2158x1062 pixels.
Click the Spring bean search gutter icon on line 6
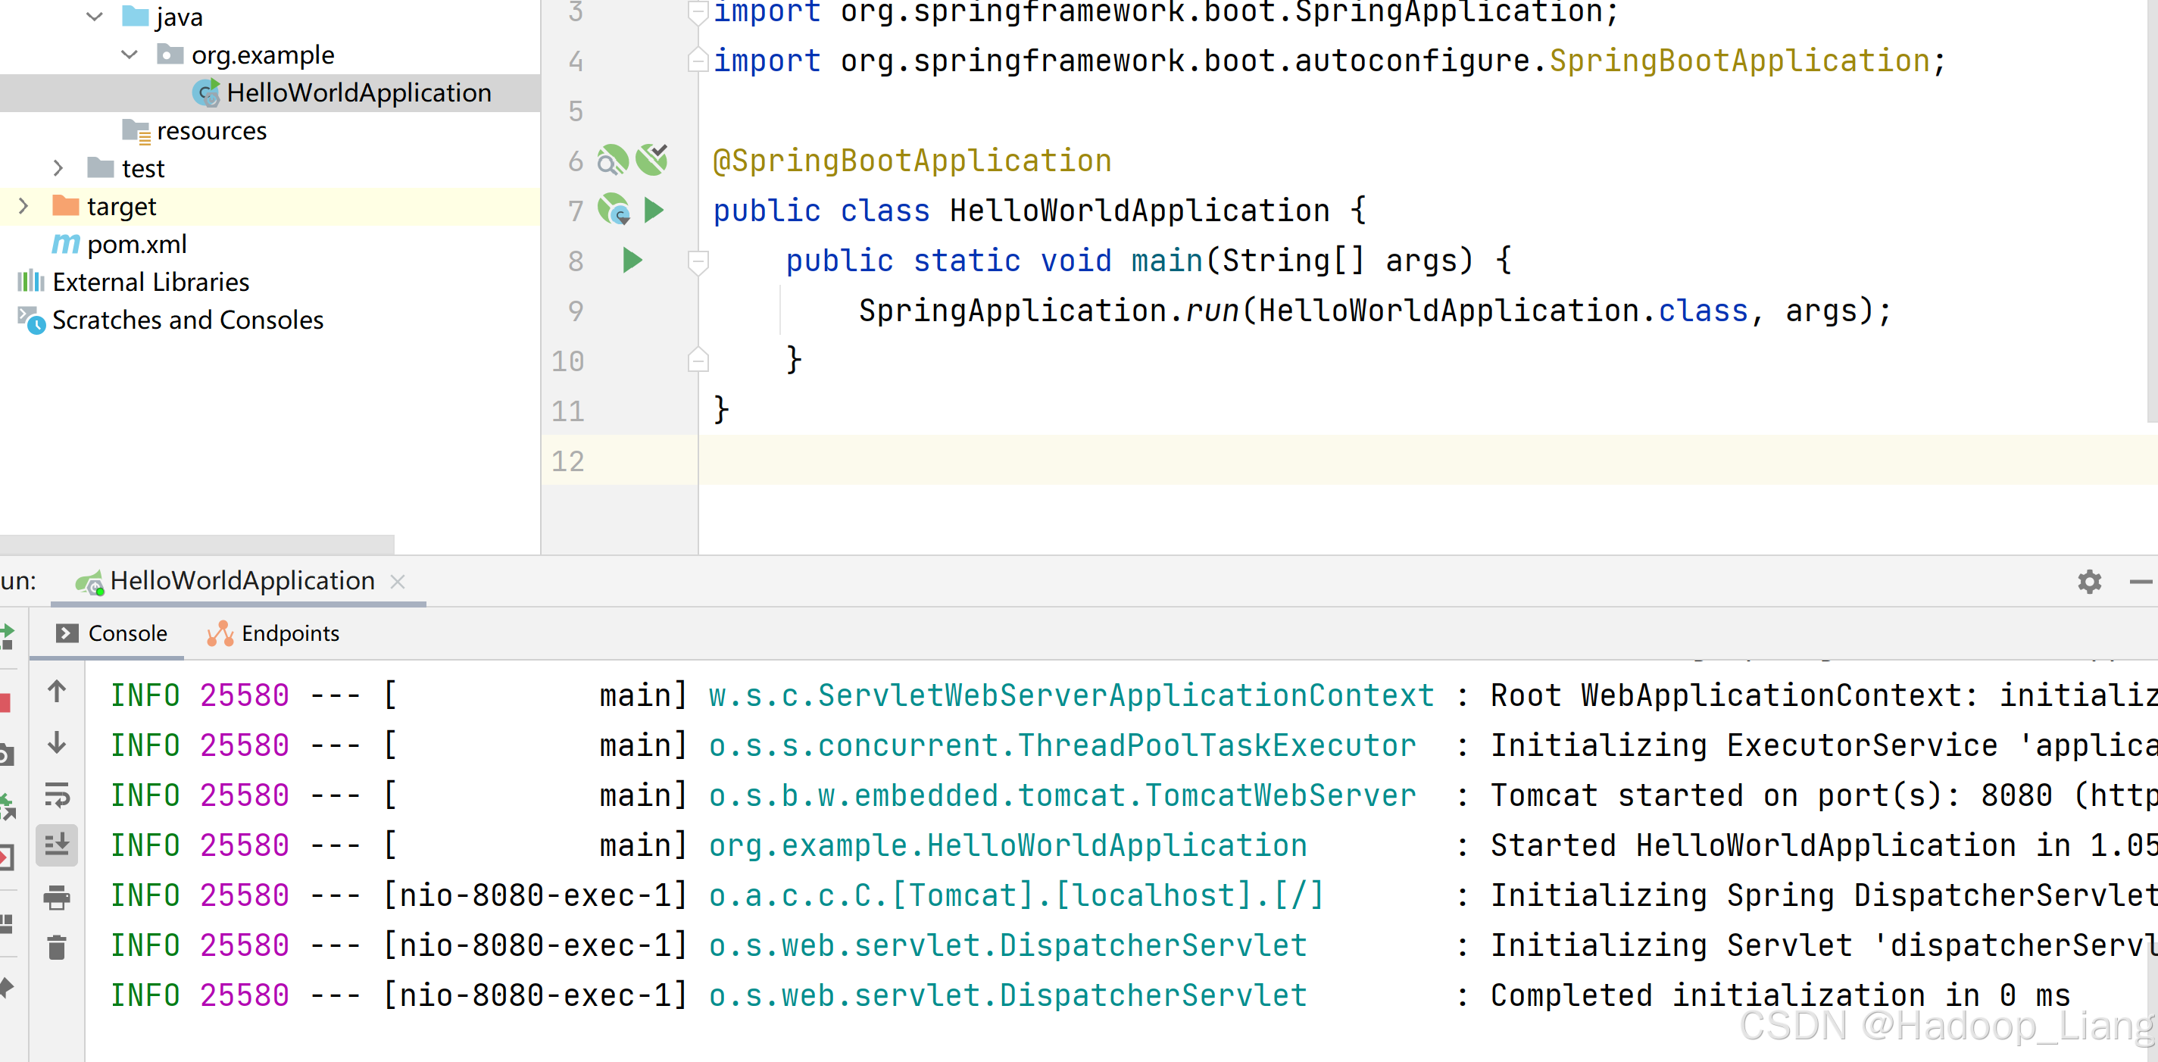tap(612, 160)
